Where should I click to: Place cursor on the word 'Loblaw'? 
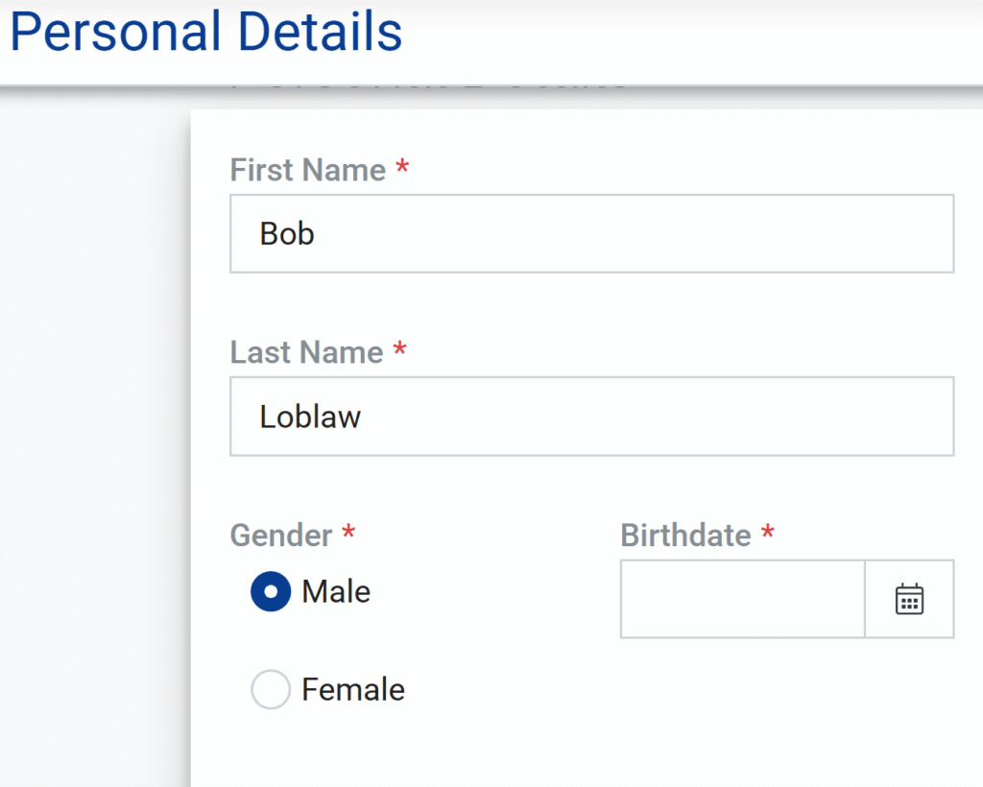tap(310, 417)
